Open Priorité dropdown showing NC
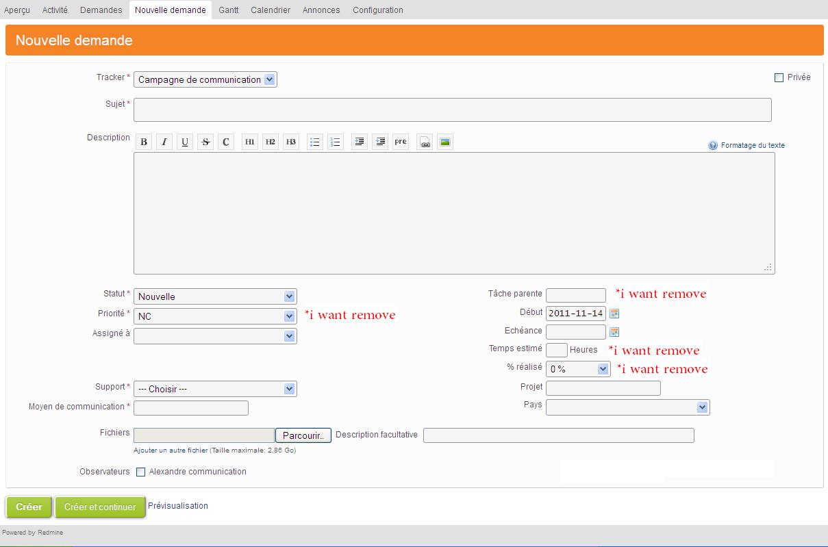This screenshot has width=828, height=547. pyautogui.click(x=215, y=316)
